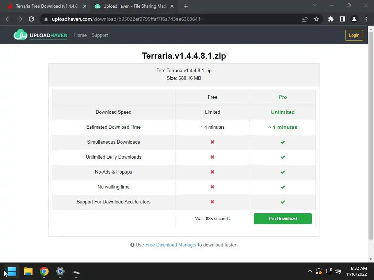The width and height of the screenshot is (374, 280).
Task: Click the green check for Unlimited Daily Downloads
Action: click(x=283, y=157)
